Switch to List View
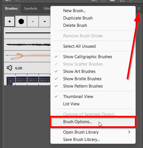143x148 pixels. [93, 104]
